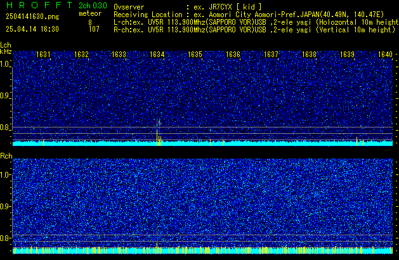Click the L-ch UV5R description line
Image resolution: width=399 pixels, height=260 pixels.
(256, 22)
